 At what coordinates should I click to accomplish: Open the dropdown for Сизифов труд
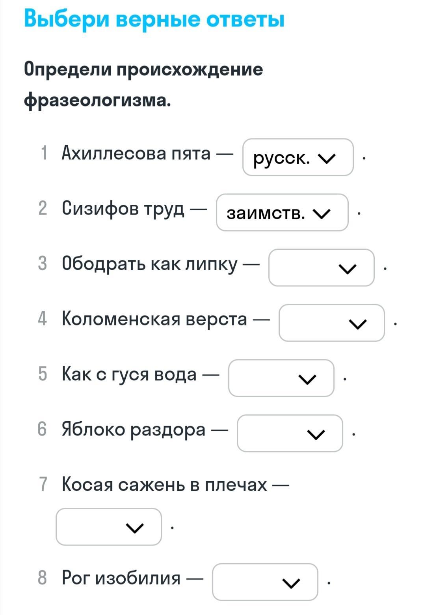coord(282,213)
